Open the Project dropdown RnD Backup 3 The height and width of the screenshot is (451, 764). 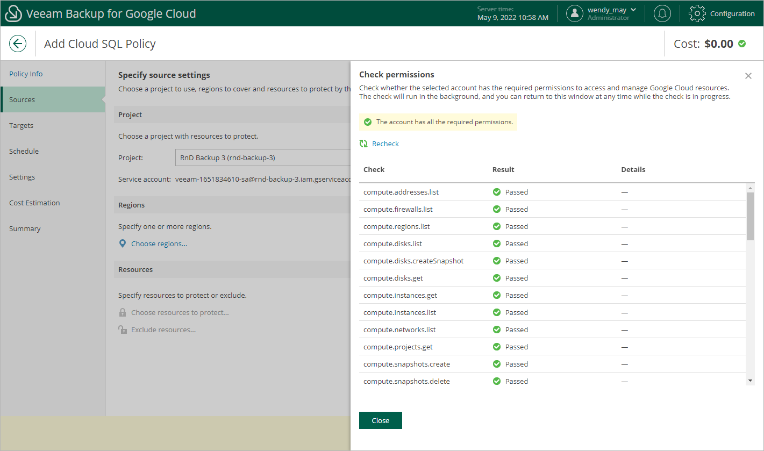[x=263, y=158]
